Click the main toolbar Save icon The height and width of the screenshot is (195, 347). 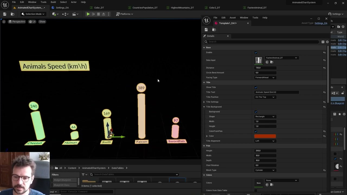tap(5, 14)
